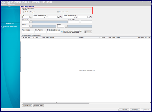Sort by the Código column header
152x112 pixels.
pyautogui.click(x=103, y=38)
